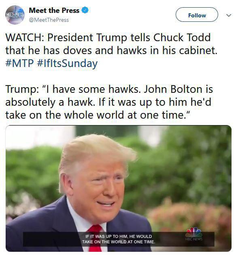Click the video's closed caption subtitle bar
The height and width of the screenshot is (255, 240).
[x=119, y=239]
